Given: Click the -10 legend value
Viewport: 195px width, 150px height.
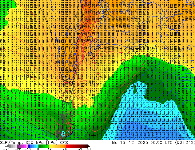Looking at the screenshot, I should tap(27, 149).
